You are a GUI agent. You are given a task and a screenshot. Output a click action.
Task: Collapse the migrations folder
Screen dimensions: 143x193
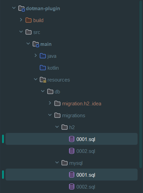[x=50, y=115]
